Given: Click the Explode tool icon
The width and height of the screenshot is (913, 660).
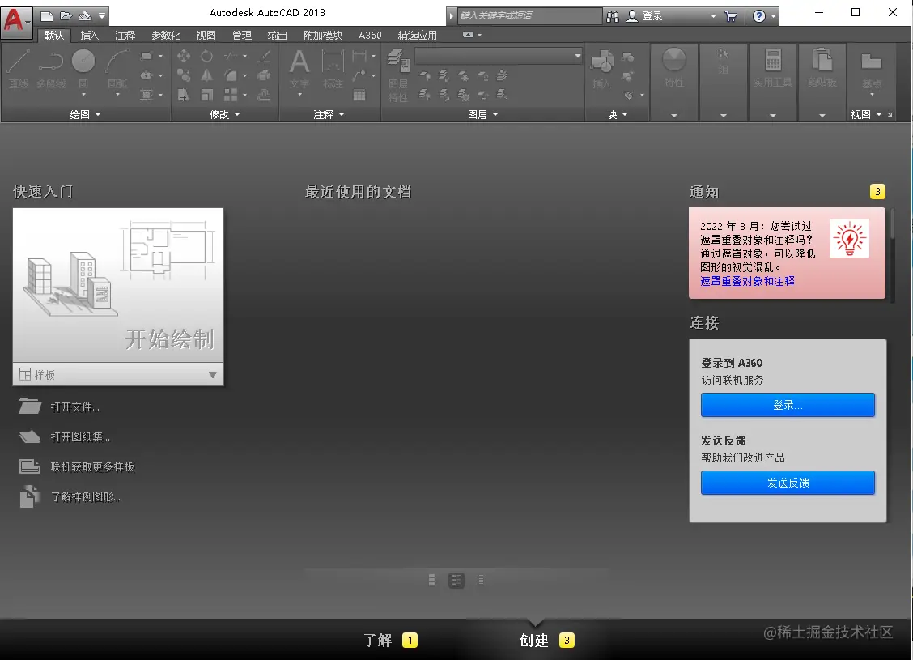Looking at the screenshot, I should (264, 75).
